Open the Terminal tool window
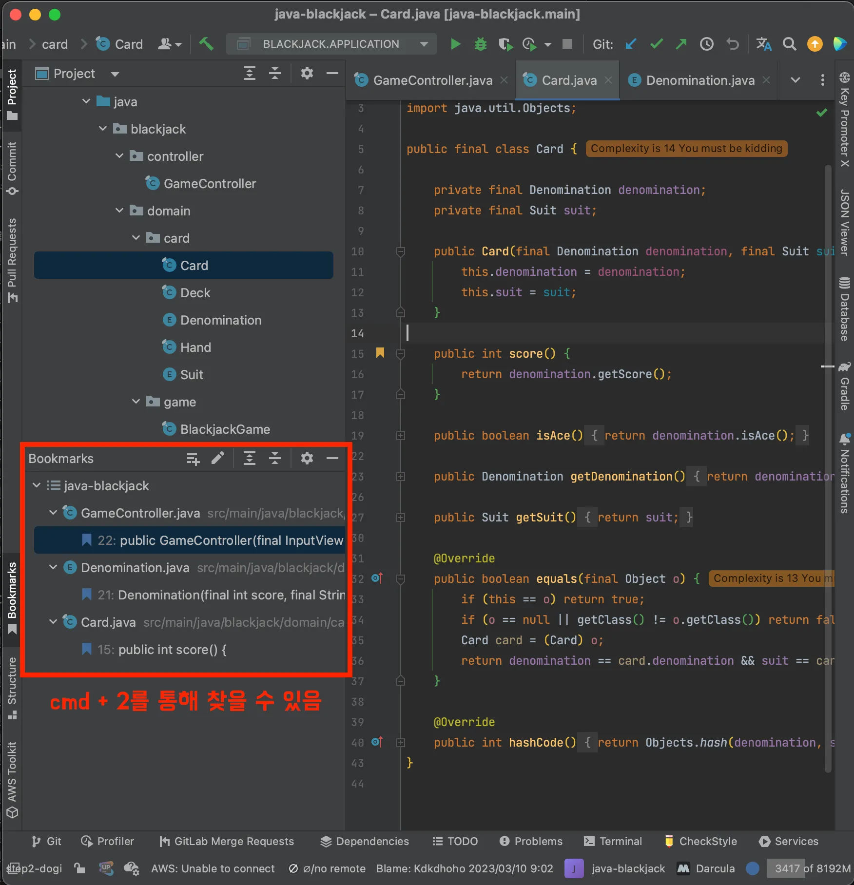 click(613, 841)
